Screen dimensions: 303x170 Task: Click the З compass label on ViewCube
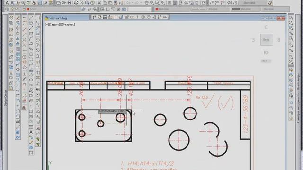pos(253,40)
